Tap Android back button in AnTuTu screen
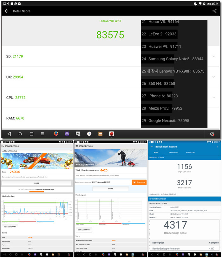The image size is (222, 258). coord(9,134)
